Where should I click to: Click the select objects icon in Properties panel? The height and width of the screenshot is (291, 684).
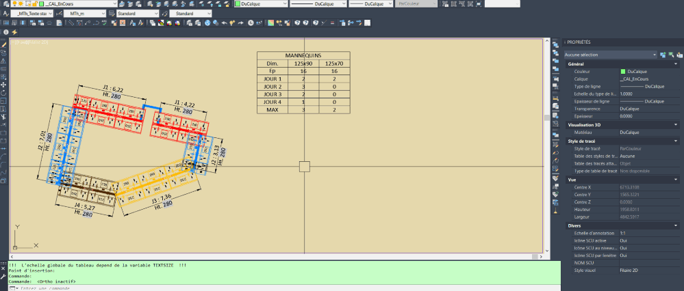pyautogui.click(x=672, y=55)
